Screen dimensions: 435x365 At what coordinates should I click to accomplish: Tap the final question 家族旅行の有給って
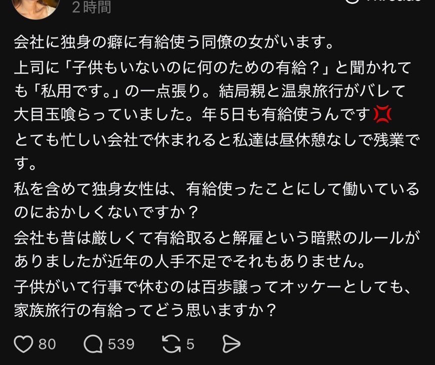click(x=145, y=311)
